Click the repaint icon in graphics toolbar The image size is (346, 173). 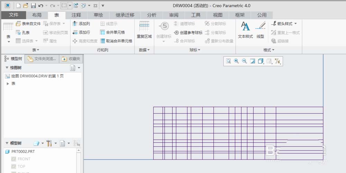pyautogui.click(x=253, y=61)
